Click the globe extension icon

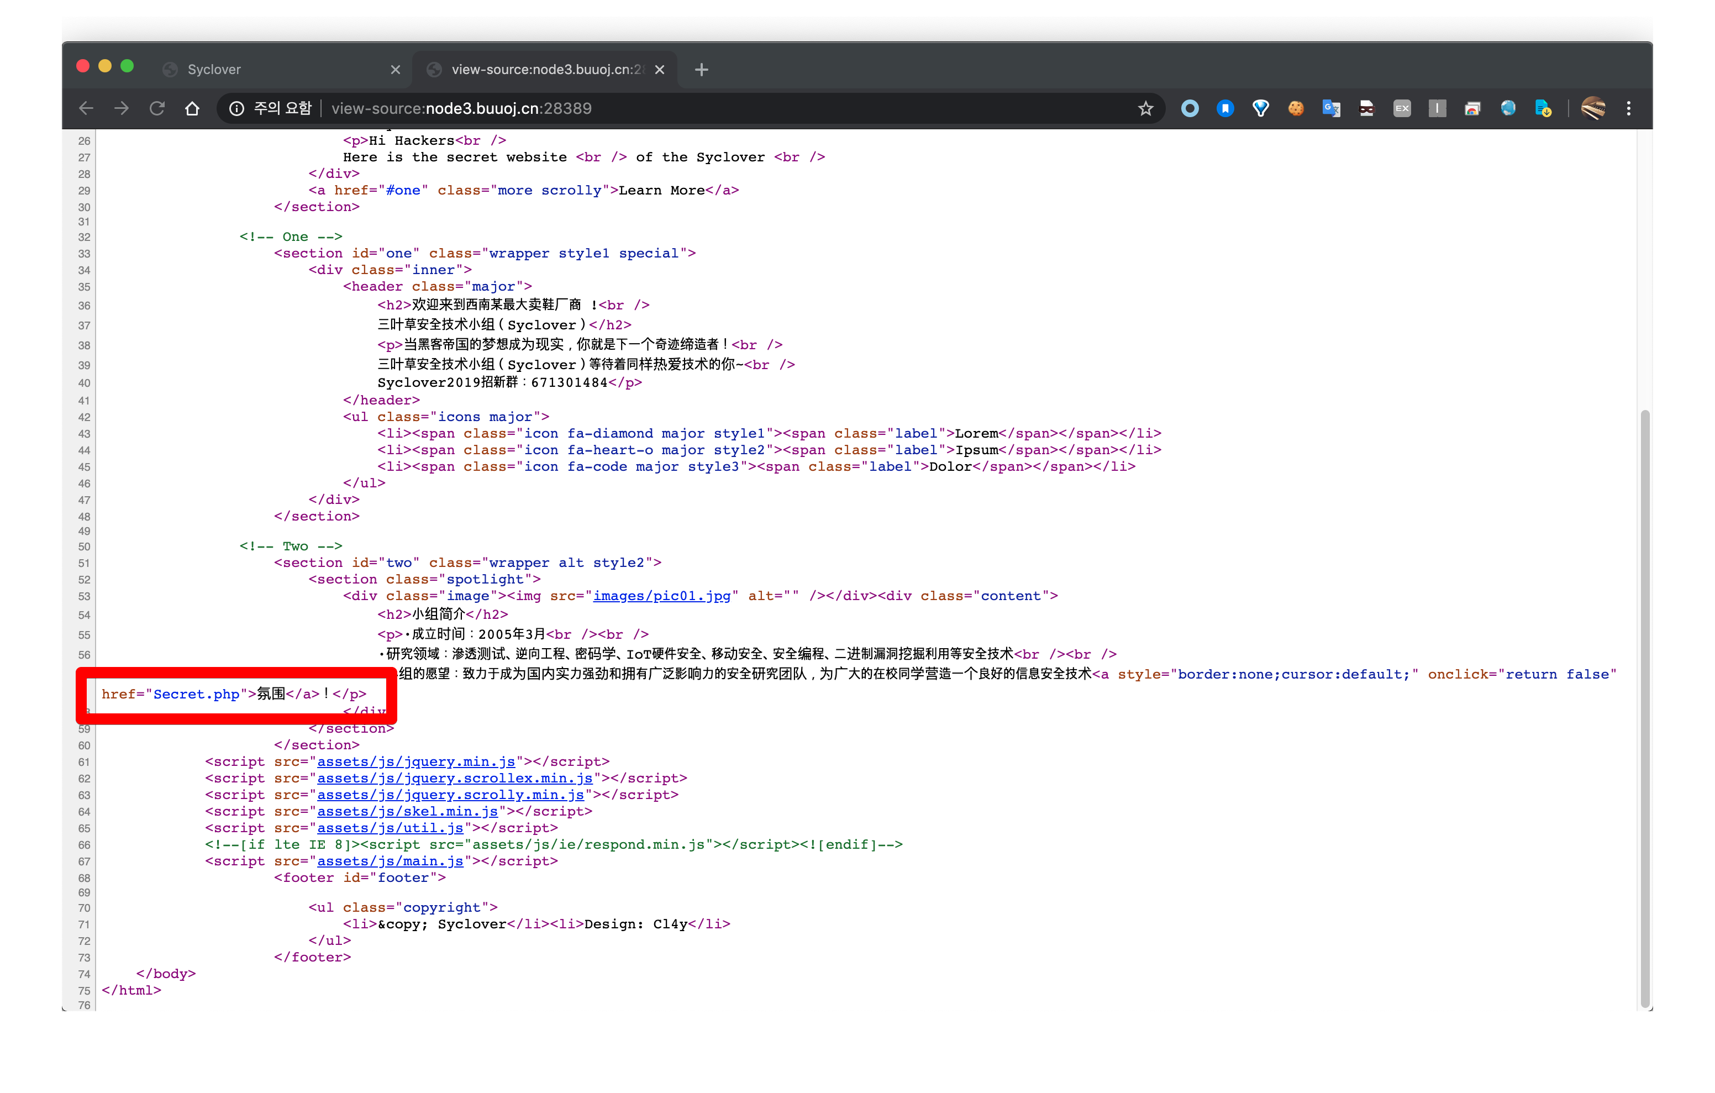(1508, 108)
